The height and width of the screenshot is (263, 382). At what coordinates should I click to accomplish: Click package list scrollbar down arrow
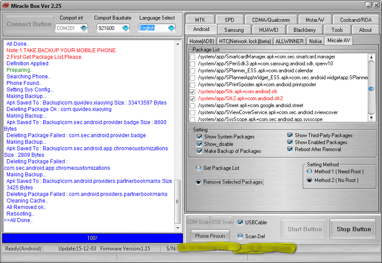[371, 118]
